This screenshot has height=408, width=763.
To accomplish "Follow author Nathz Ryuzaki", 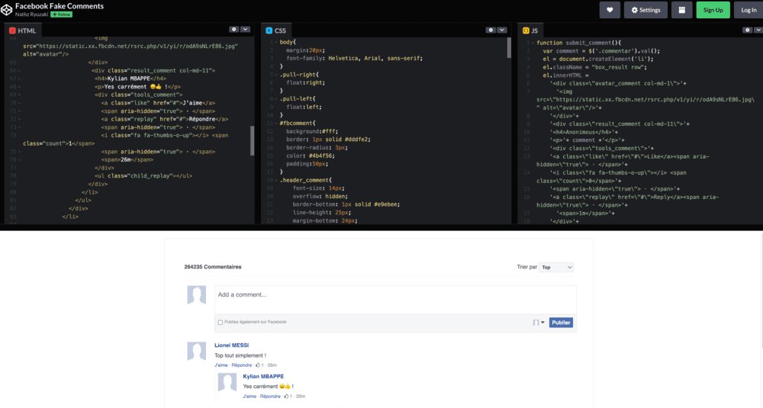I will click(62, 14).
